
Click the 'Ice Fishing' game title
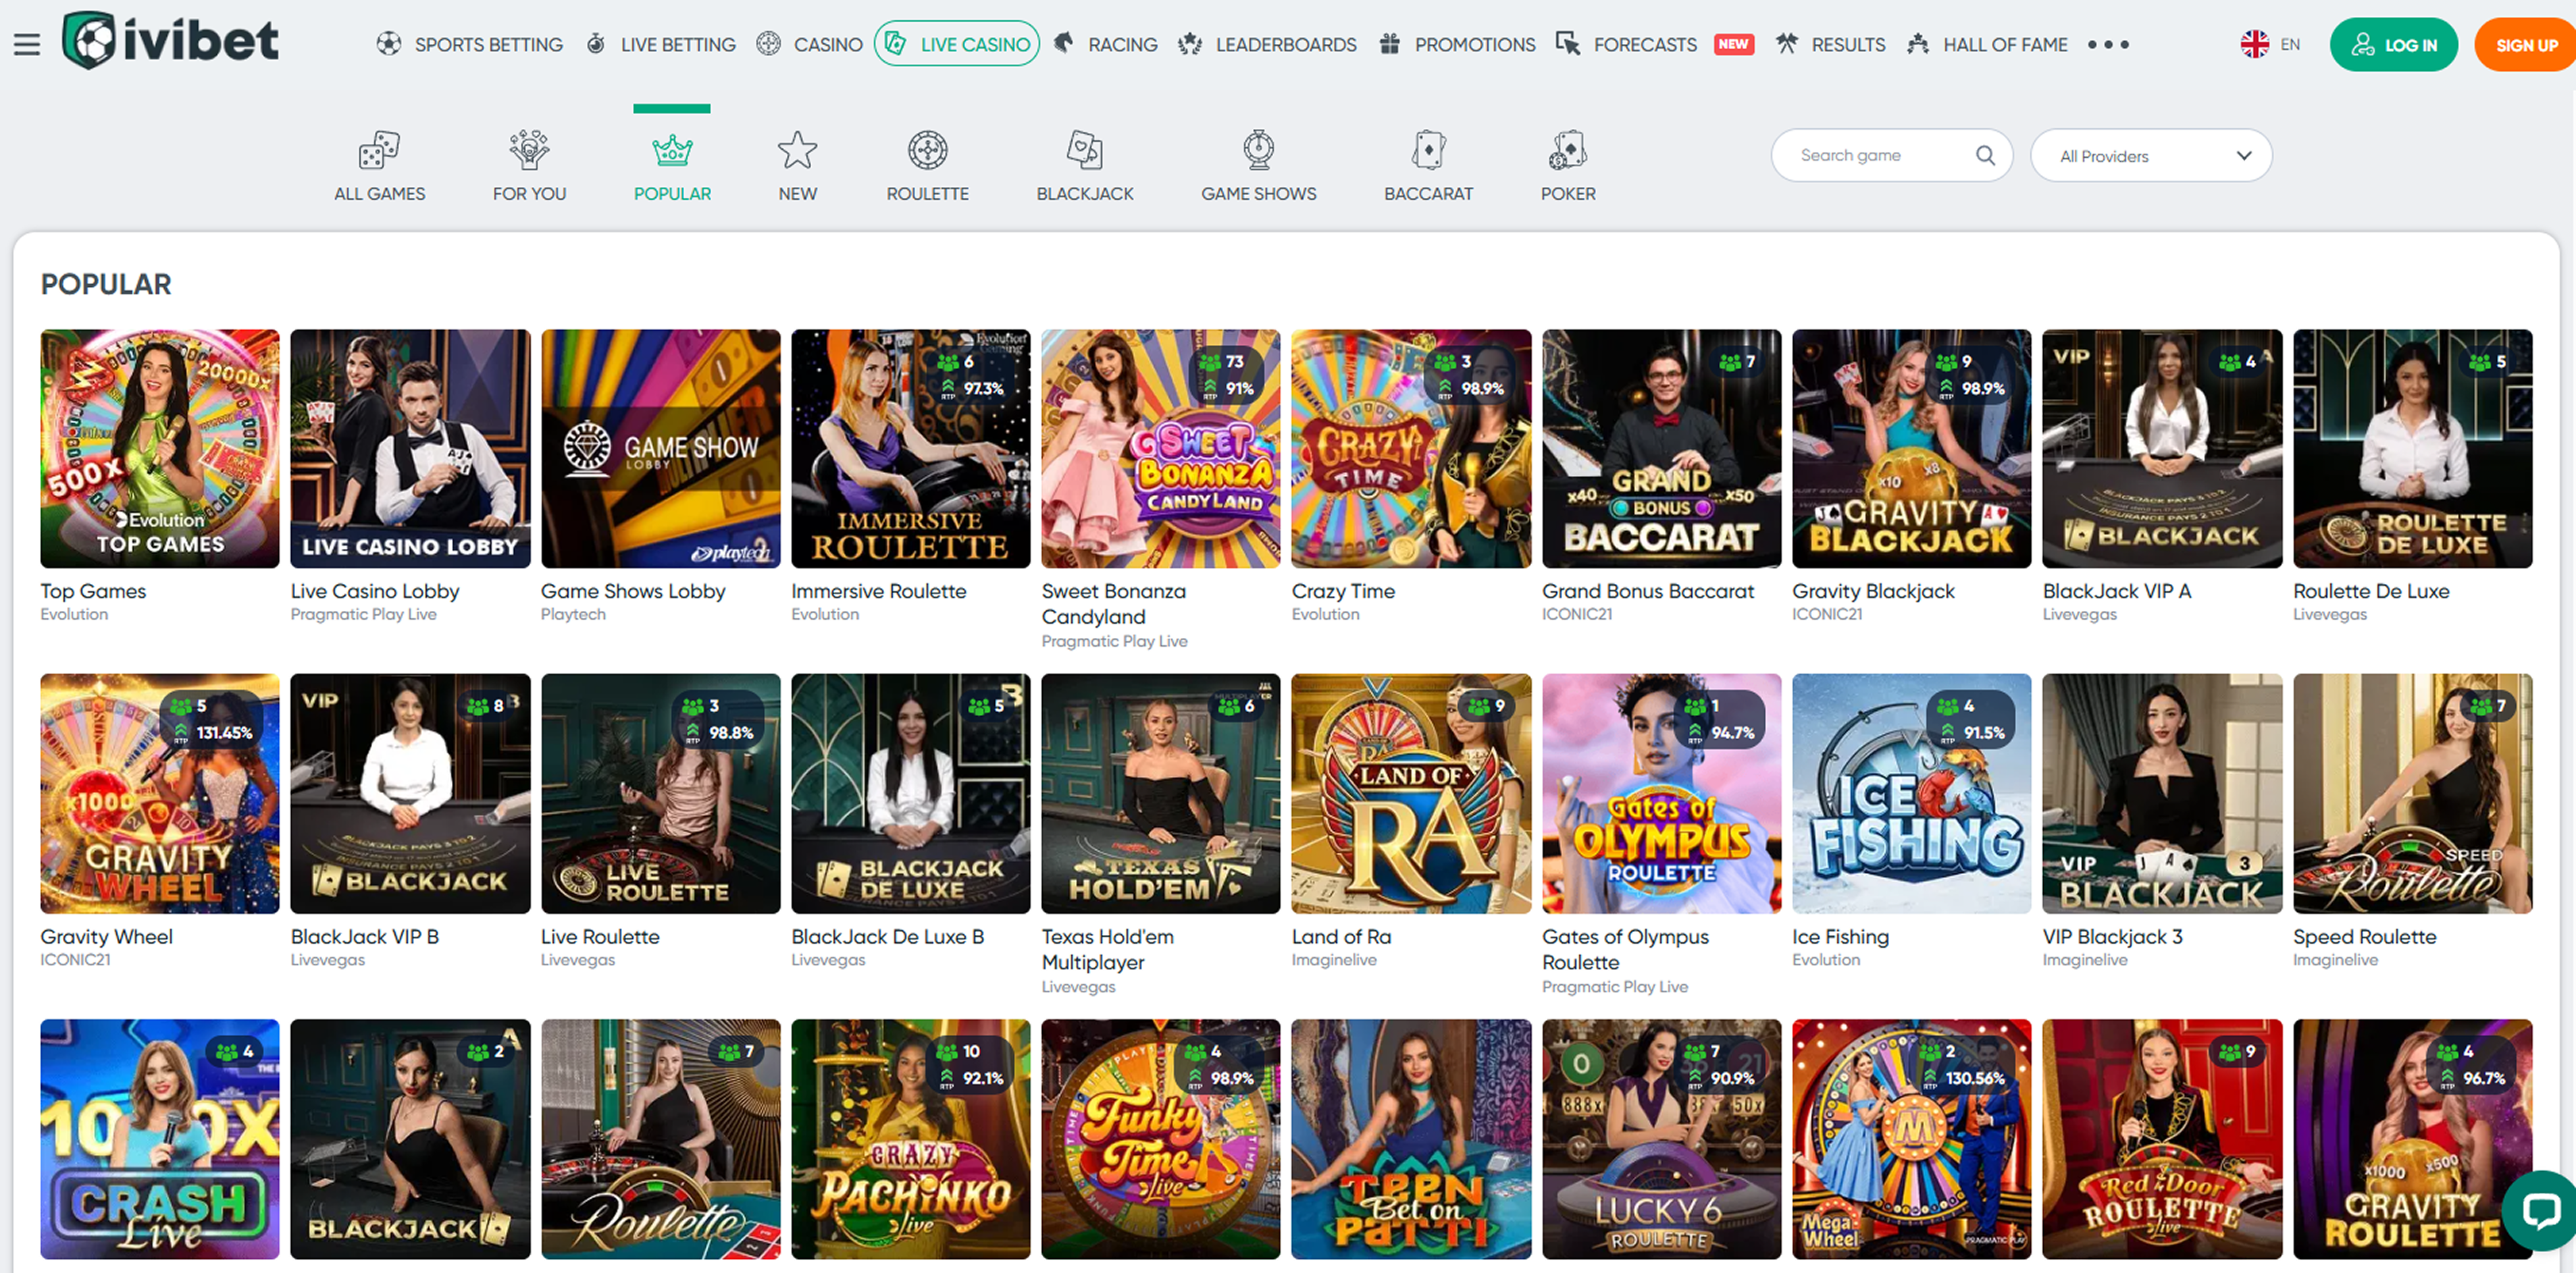tap(1840, 936)
